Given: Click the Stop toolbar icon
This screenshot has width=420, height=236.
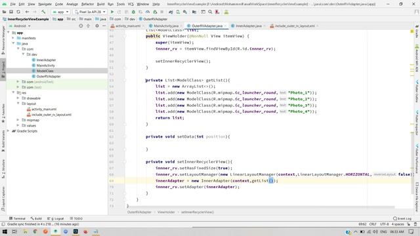Looking at the screenshot, I should [x=162, y=12].
